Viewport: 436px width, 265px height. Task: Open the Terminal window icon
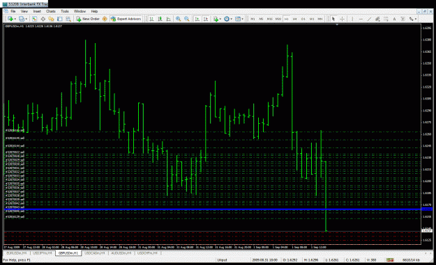(x=60, y=19)
